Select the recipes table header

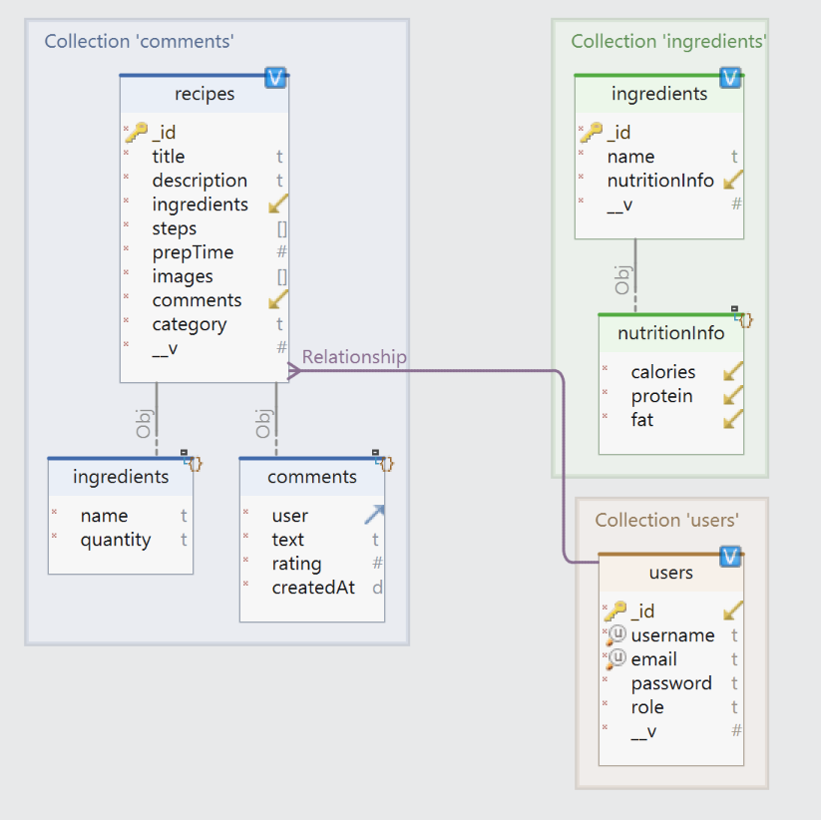(205, 95)
